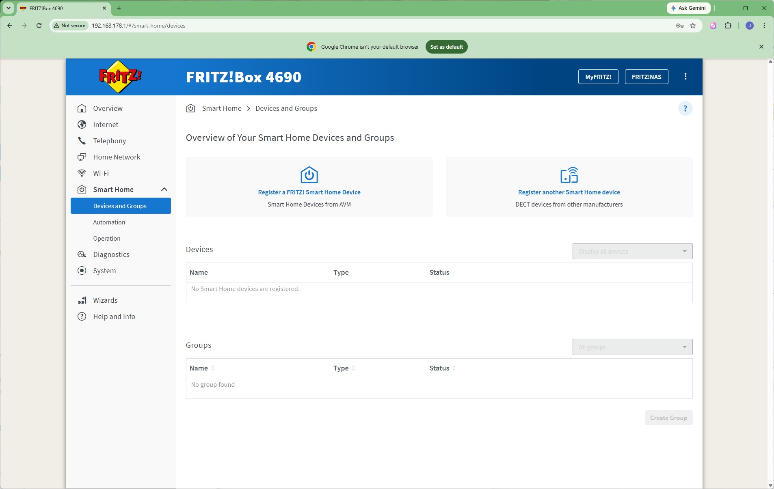Open the Overview menu item

click(108, 108)
